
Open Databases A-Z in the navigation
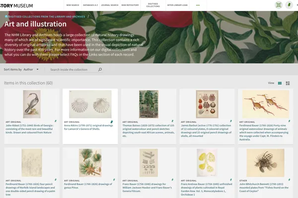pos(90,5)
